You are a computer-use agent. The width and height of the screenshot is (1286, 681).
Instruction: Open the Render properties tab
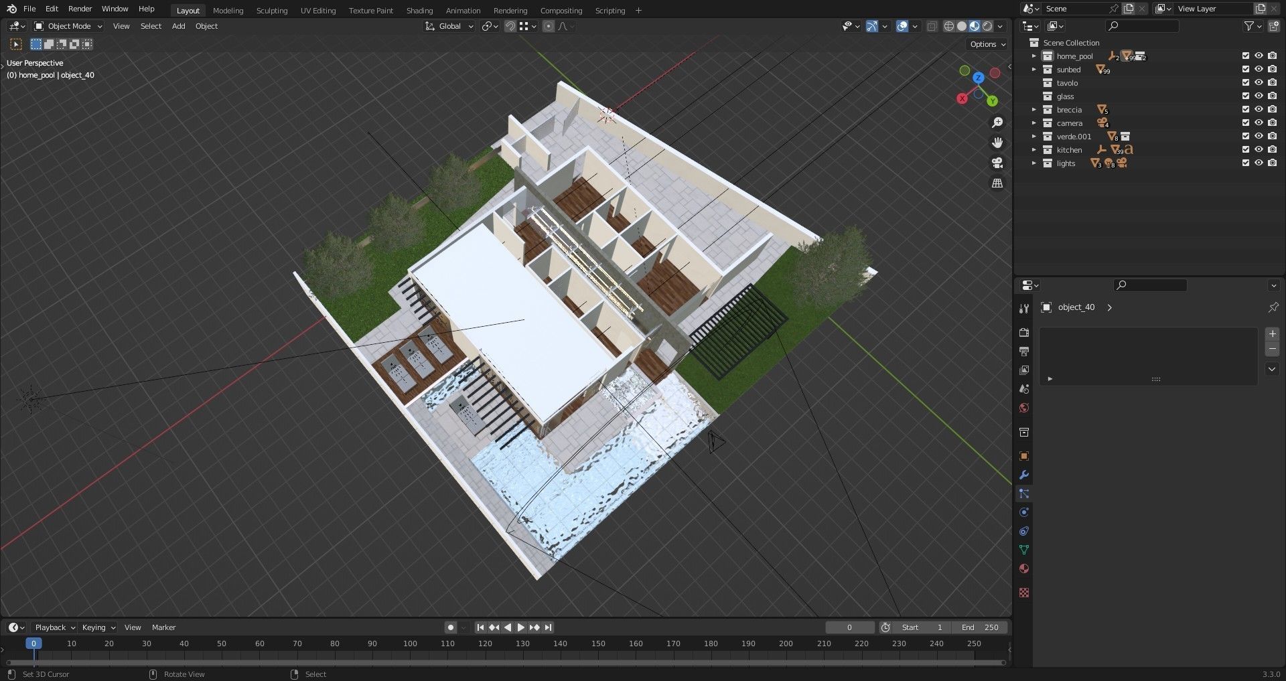[x=1023, y=333]
